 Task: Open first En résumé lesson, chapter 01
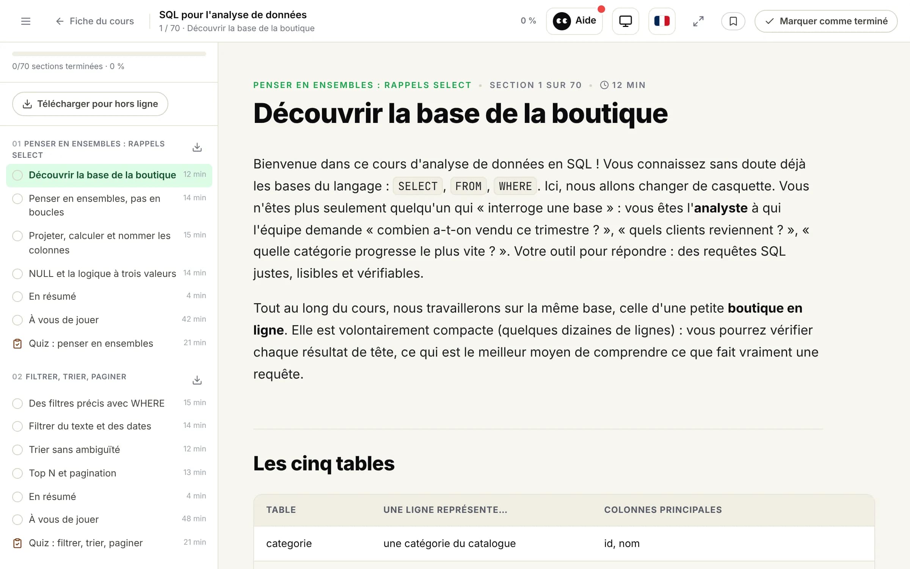coord(109,297)
